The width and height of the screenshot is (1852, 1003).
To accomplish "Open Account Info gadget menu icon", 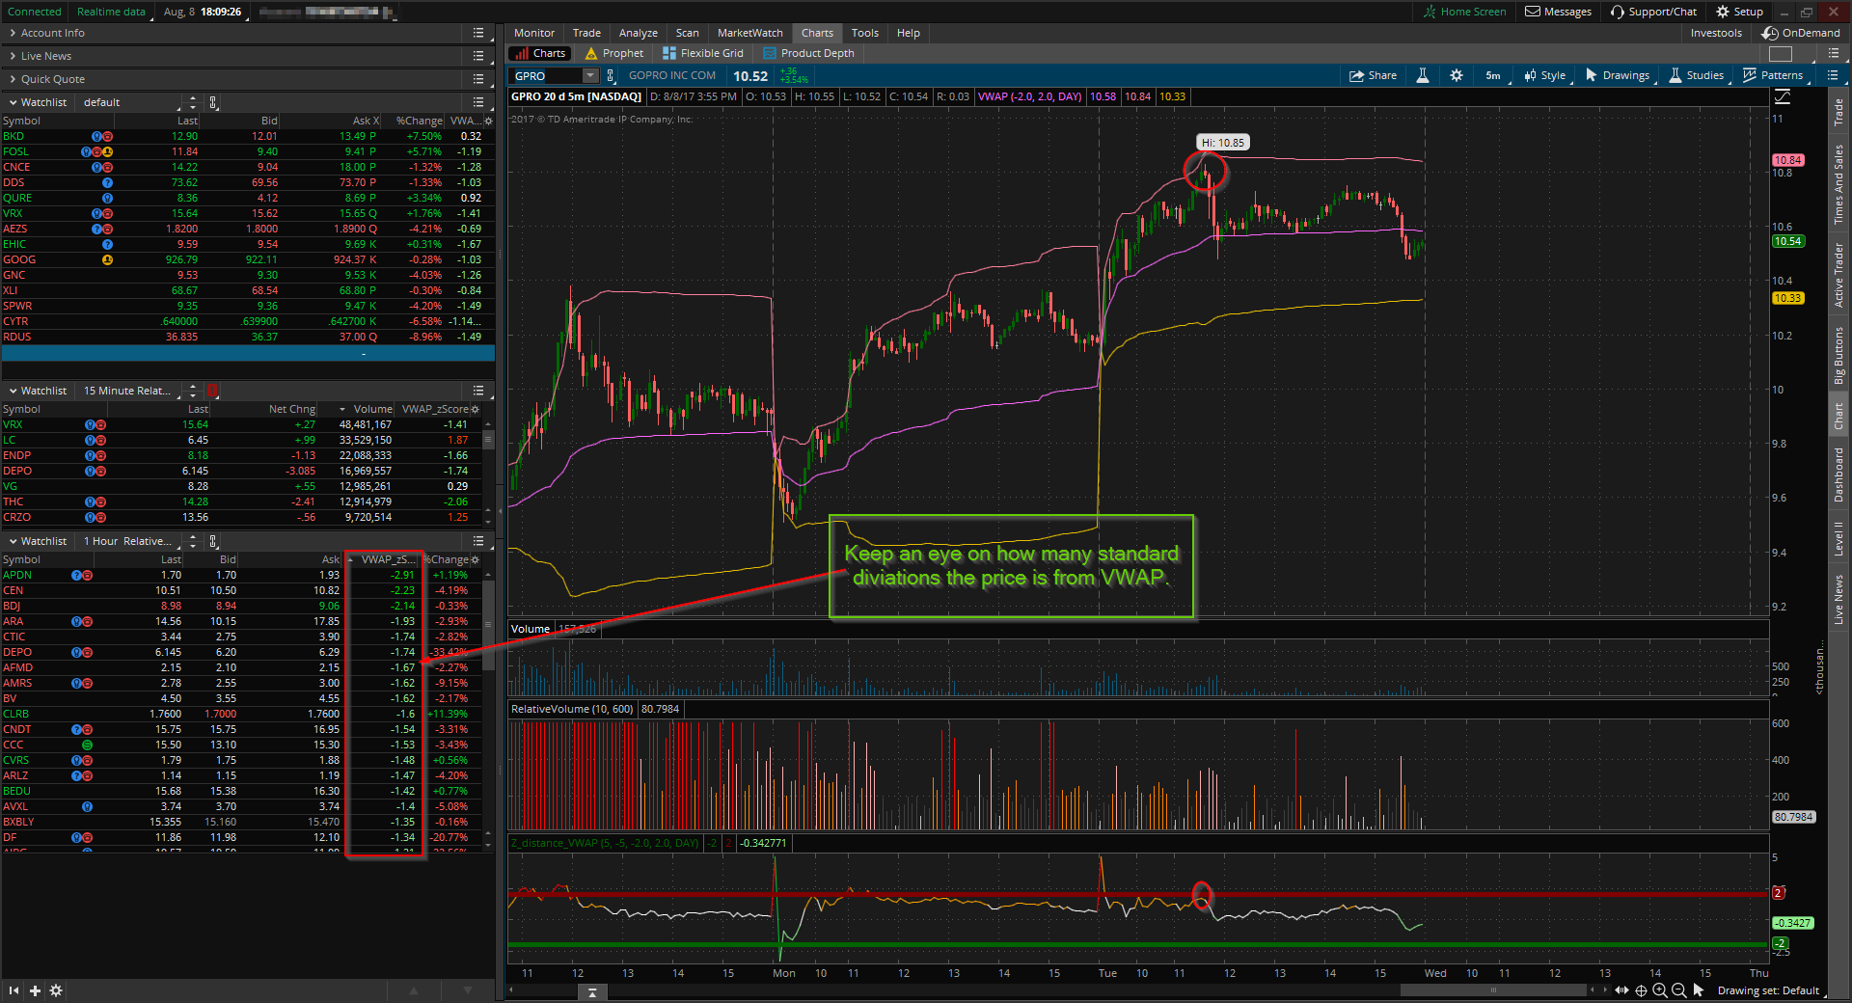I will (478, 33).
